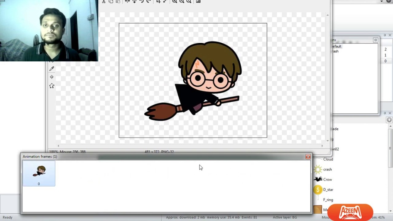Click the D_star gold coin icon
Viewport: 393px width, 221px height.
point(318,190)
